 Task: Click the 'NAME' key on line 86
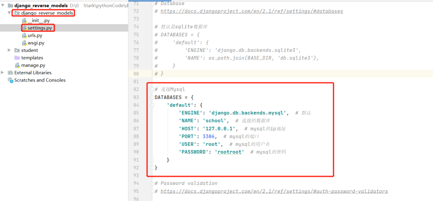click(x=188, y=121)
